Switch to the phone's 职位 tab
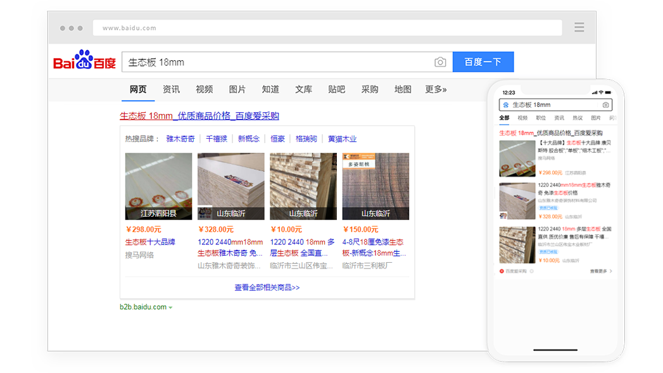This screenshot has width=663, height=373. 541,118
